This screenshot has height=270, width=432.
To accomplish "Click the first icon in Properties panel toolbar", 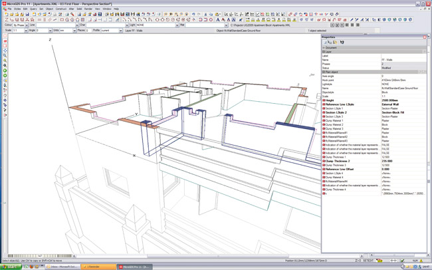I will point(325,42).
